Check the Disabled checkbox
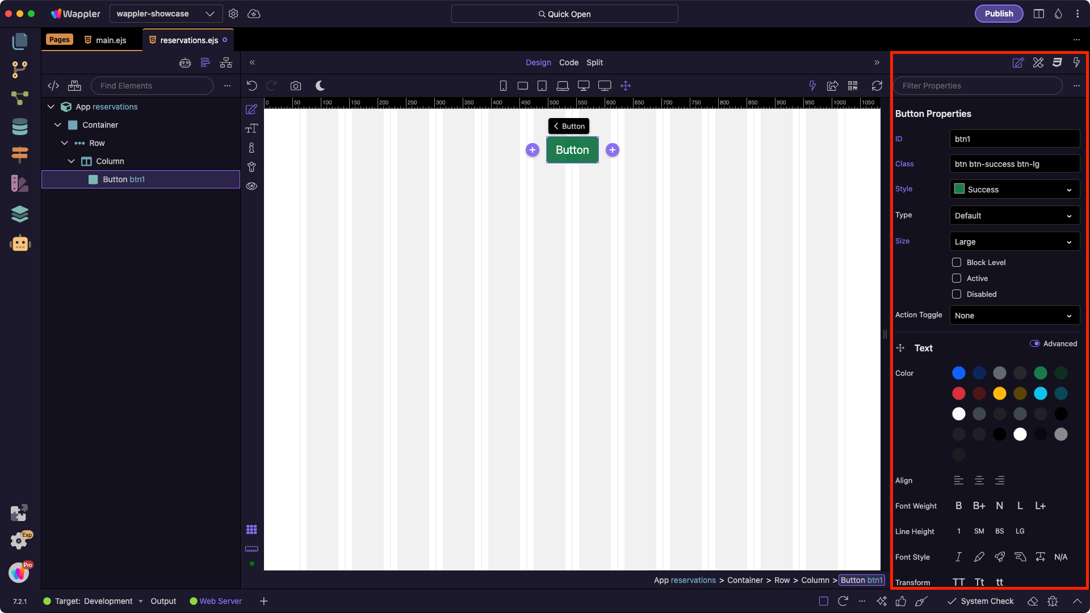The height and width of the screenshot is (613, 1090). pos(957,294)
